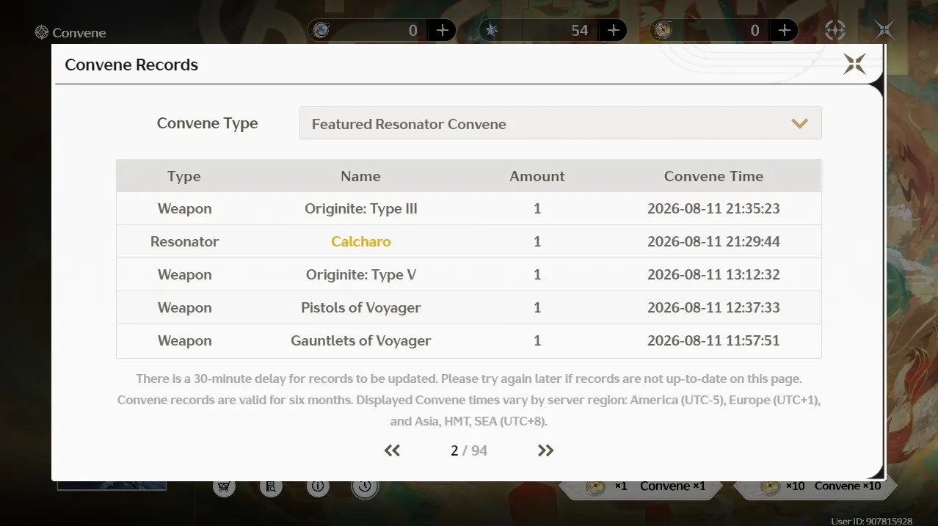The image size is (938, 526).
Task: Click the timestamp 2026-08-11 21:29:44
Action: click(713, 241)
